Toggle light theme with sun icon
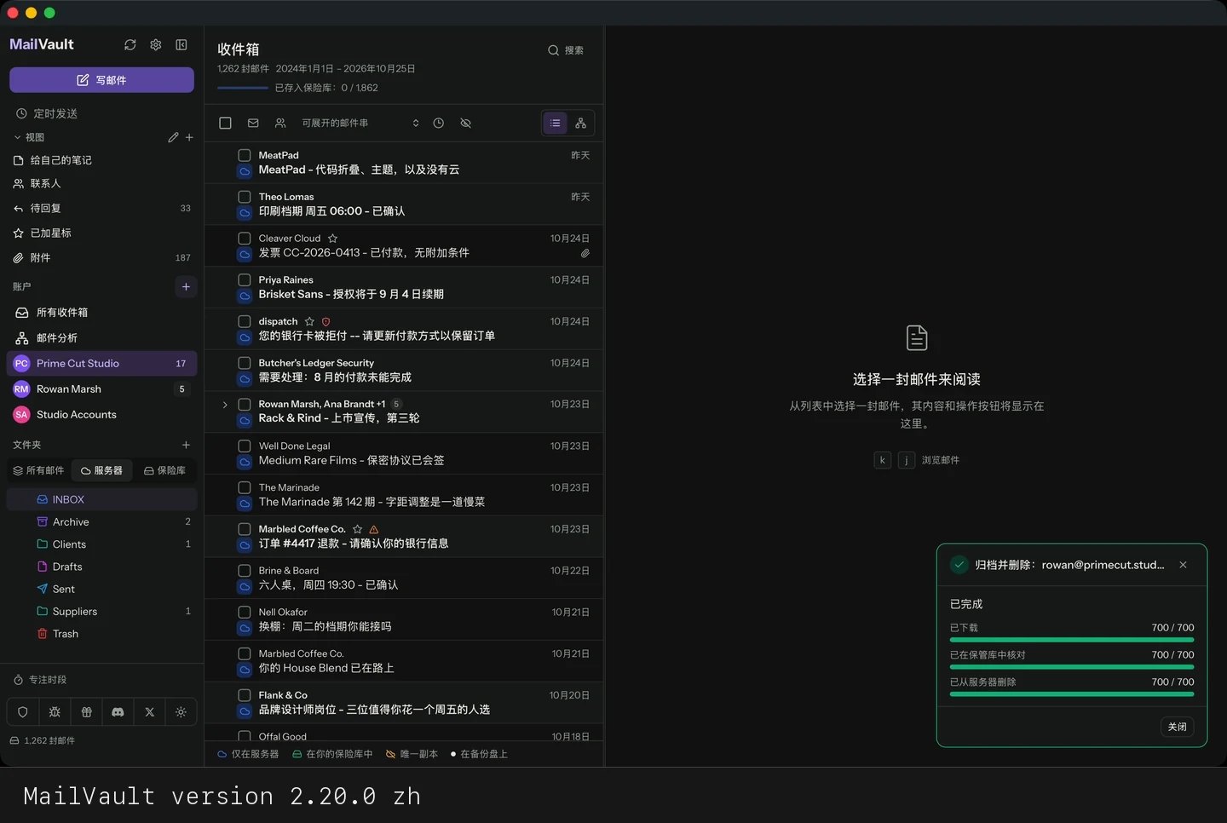Screen dimensions: 1227x823 (x=181, y=712)
